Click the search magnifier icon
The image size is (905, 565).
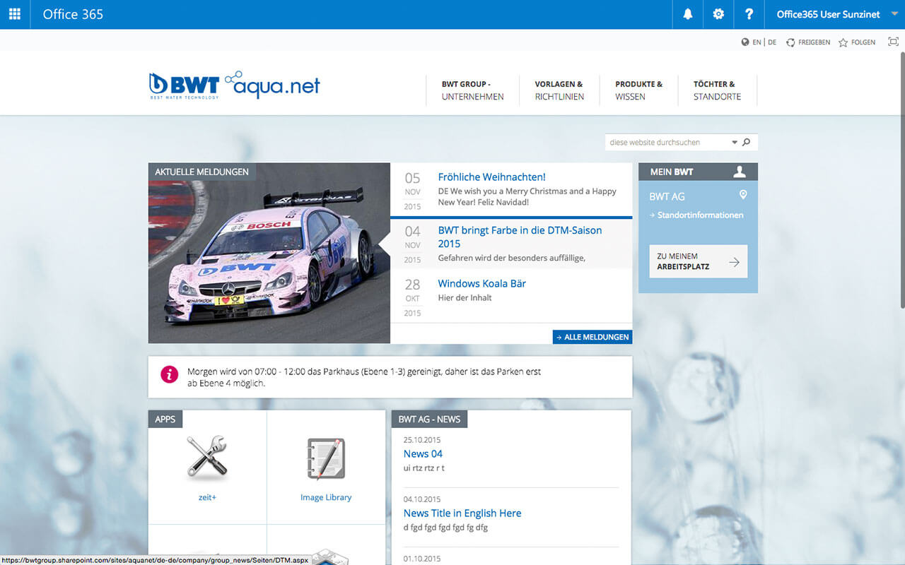point(747,143)
